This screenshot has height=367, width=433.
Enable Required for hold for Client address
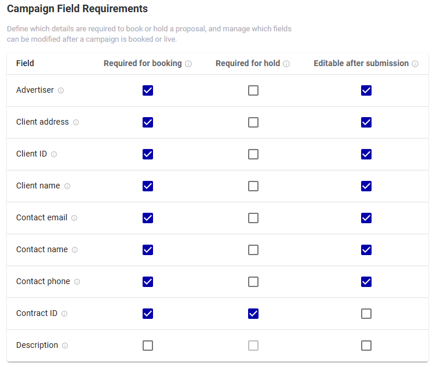[x=253, y=122]
